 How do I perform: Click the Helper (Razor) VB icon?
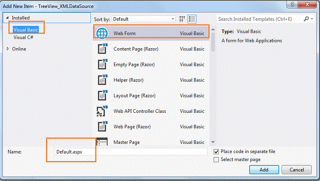click(x=103, y=80)
